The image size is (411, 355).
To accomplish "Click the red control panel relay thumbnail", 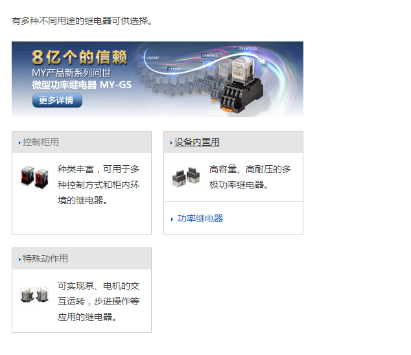I will [x=34, y=177].
